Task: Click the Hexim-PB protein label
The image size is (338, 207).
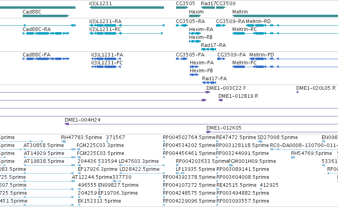Action: coord(201,71)
